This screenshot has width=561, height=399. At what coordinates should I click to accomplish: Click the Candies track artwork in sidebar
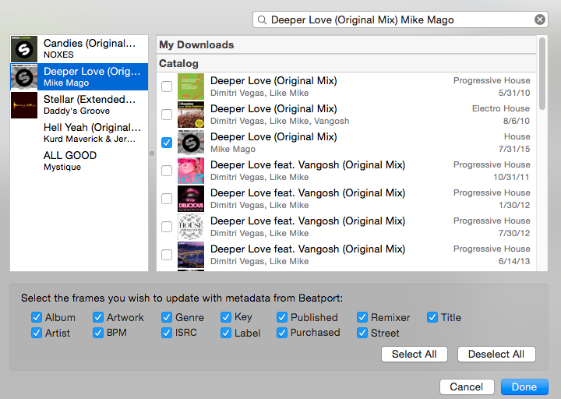(x=24, y=49)
